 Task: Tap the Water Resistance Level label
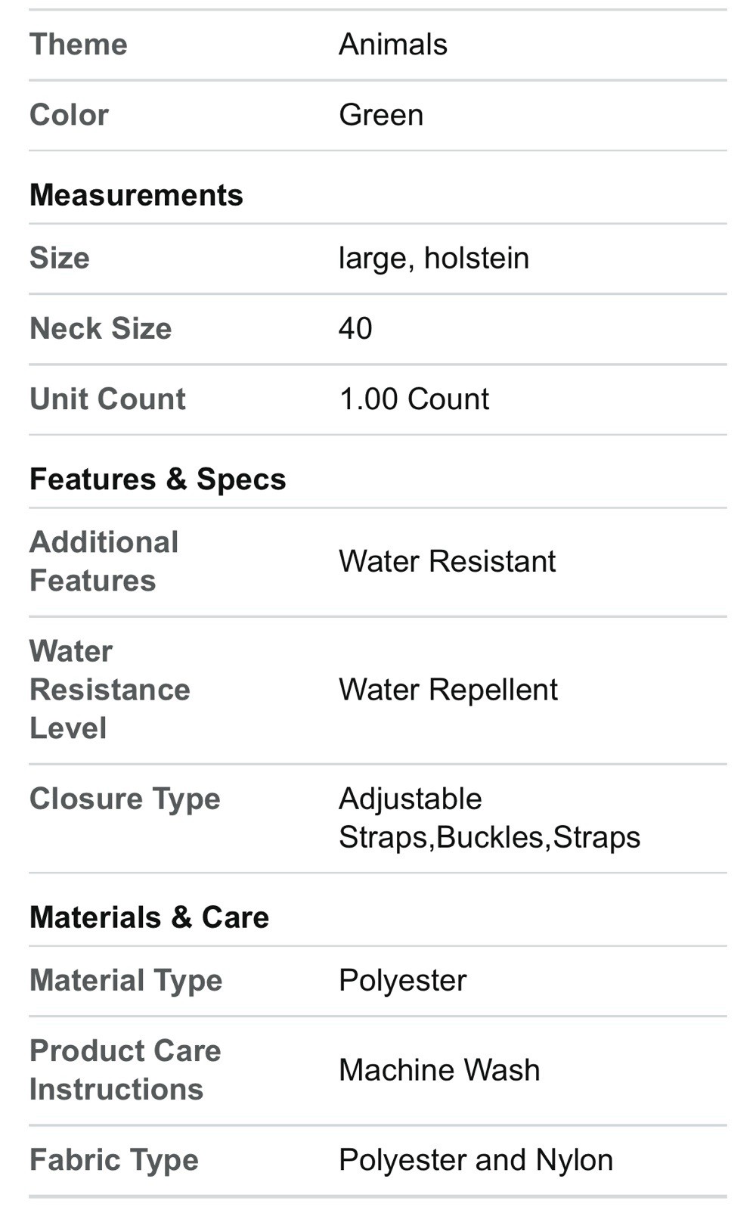[109, 690]
